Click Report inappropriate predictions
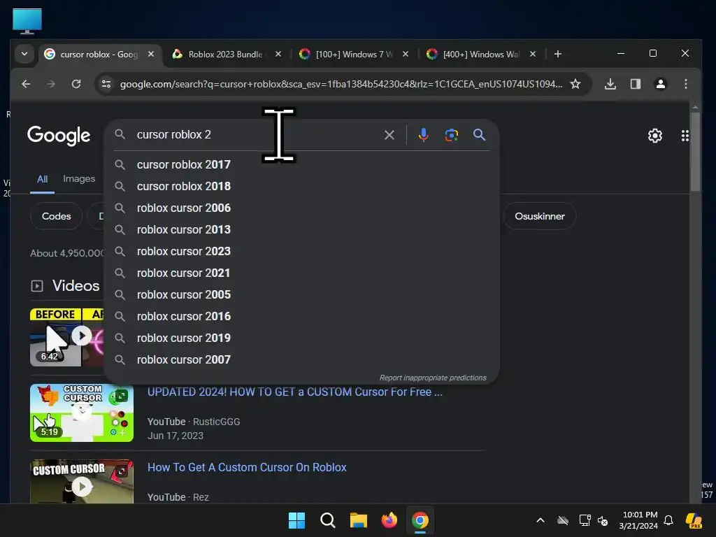The image size is (716, 537). [433, 378]
